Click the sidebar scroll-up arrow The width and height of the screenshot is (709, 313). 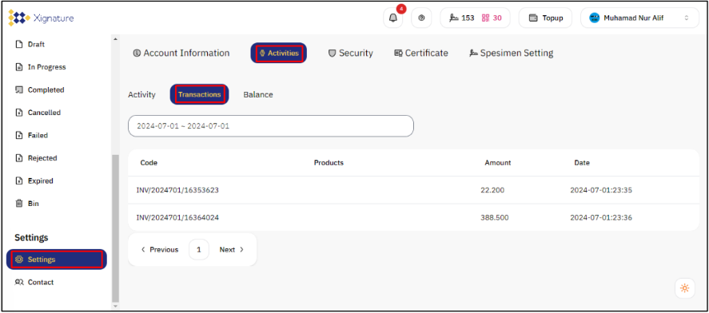pos(116,39)
